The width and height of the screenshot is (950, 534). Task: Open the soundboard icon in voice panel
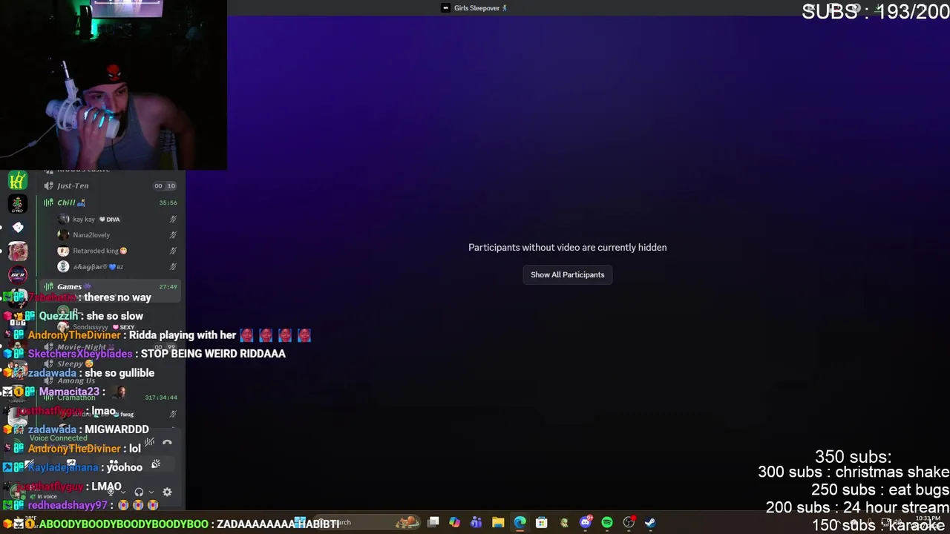156,464
